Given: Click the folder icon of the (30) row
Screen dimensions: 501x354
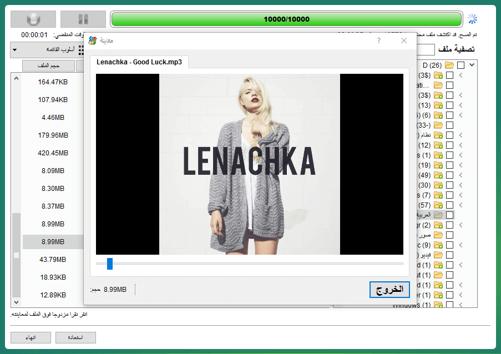Looking at the screenshot, I should pyautogui.click(x=438, y=185).
